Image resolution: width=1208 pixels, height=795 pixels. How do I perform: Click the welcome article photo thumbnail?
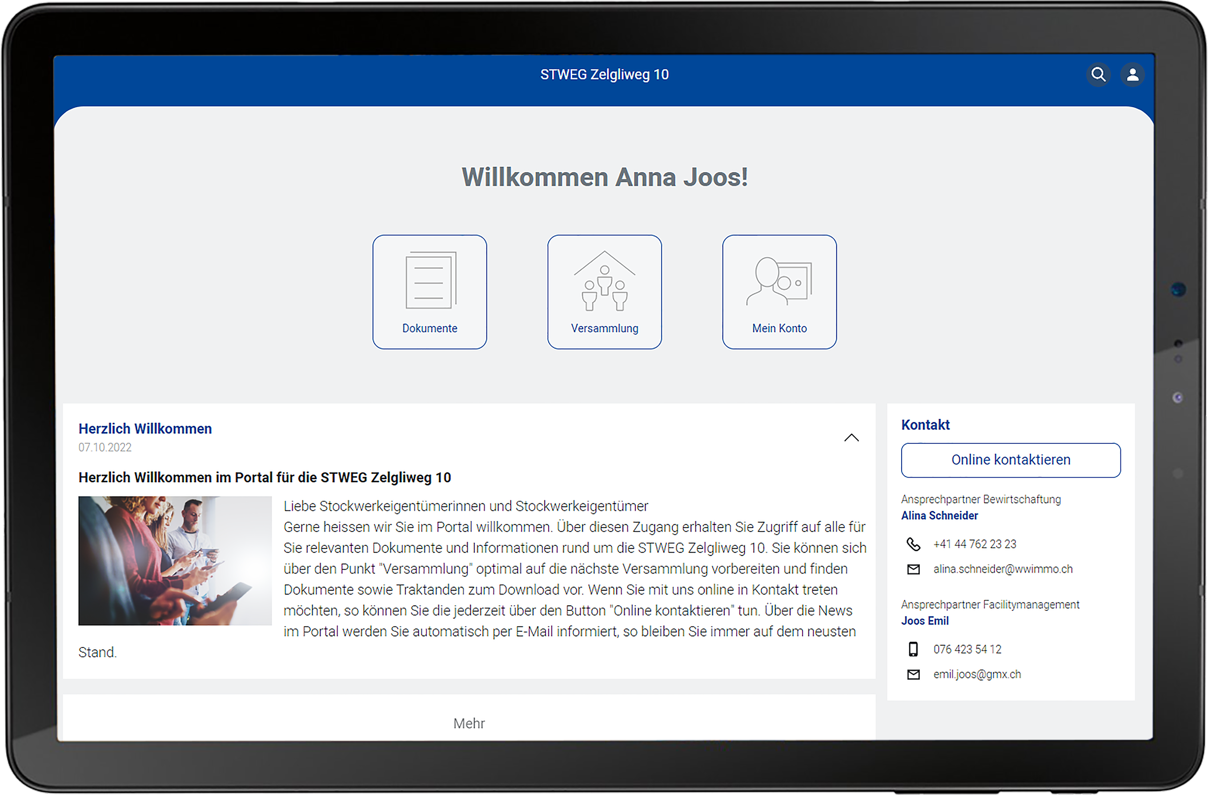175,561
